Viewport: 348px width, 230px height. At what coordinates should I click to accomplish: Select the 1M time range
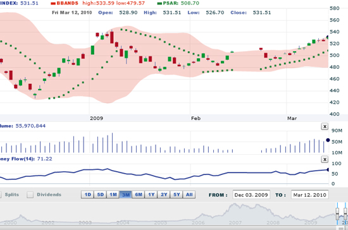113,195
